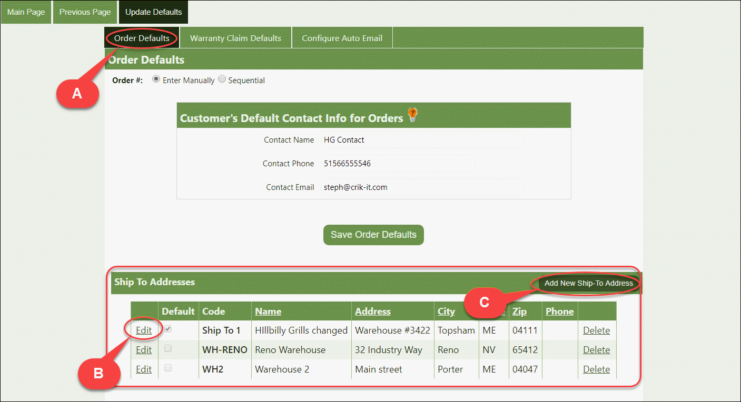This screenshot has width=741, height=402.
Task: Click the Contact Phone input field
Action: click(x=398, y=164)
